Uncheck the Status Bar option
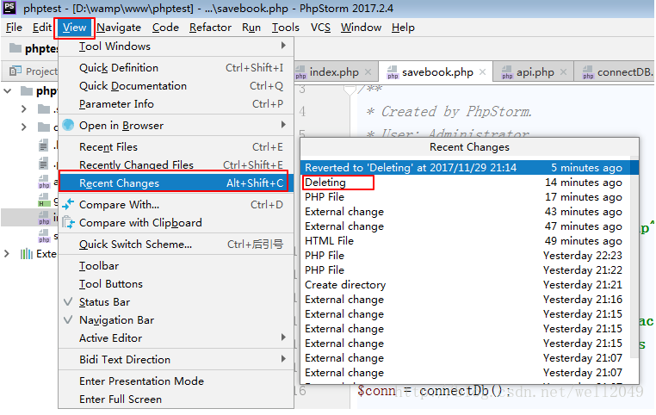The height and width of the screenshot is (415, 656). click(176, 301)
